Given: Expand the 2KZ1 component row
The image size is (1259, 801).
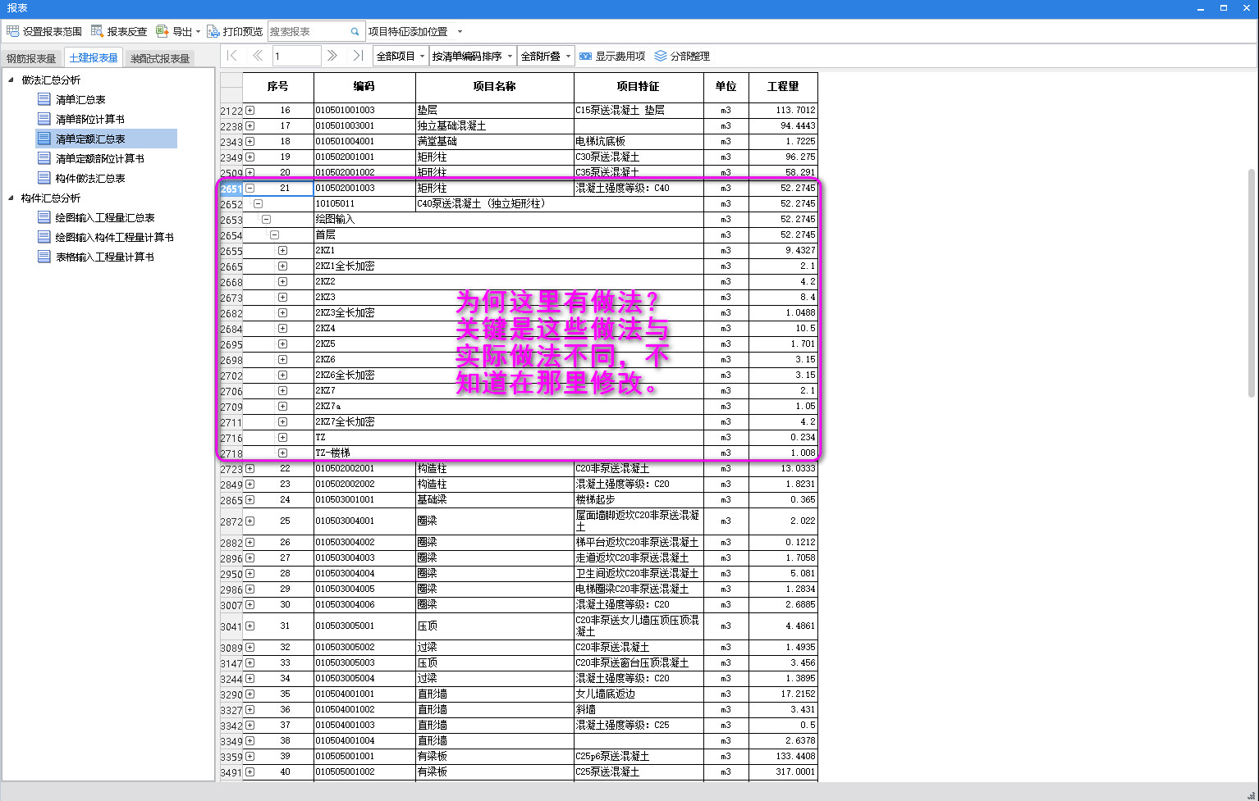Looking at the screenshot, I should (x=282, y=250).
